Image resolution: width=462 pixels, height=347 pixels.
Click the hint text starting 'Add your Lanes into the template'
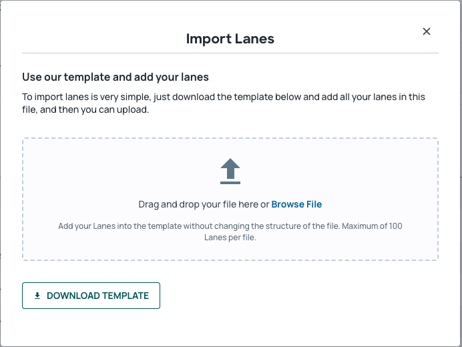[x=230, y=232]
